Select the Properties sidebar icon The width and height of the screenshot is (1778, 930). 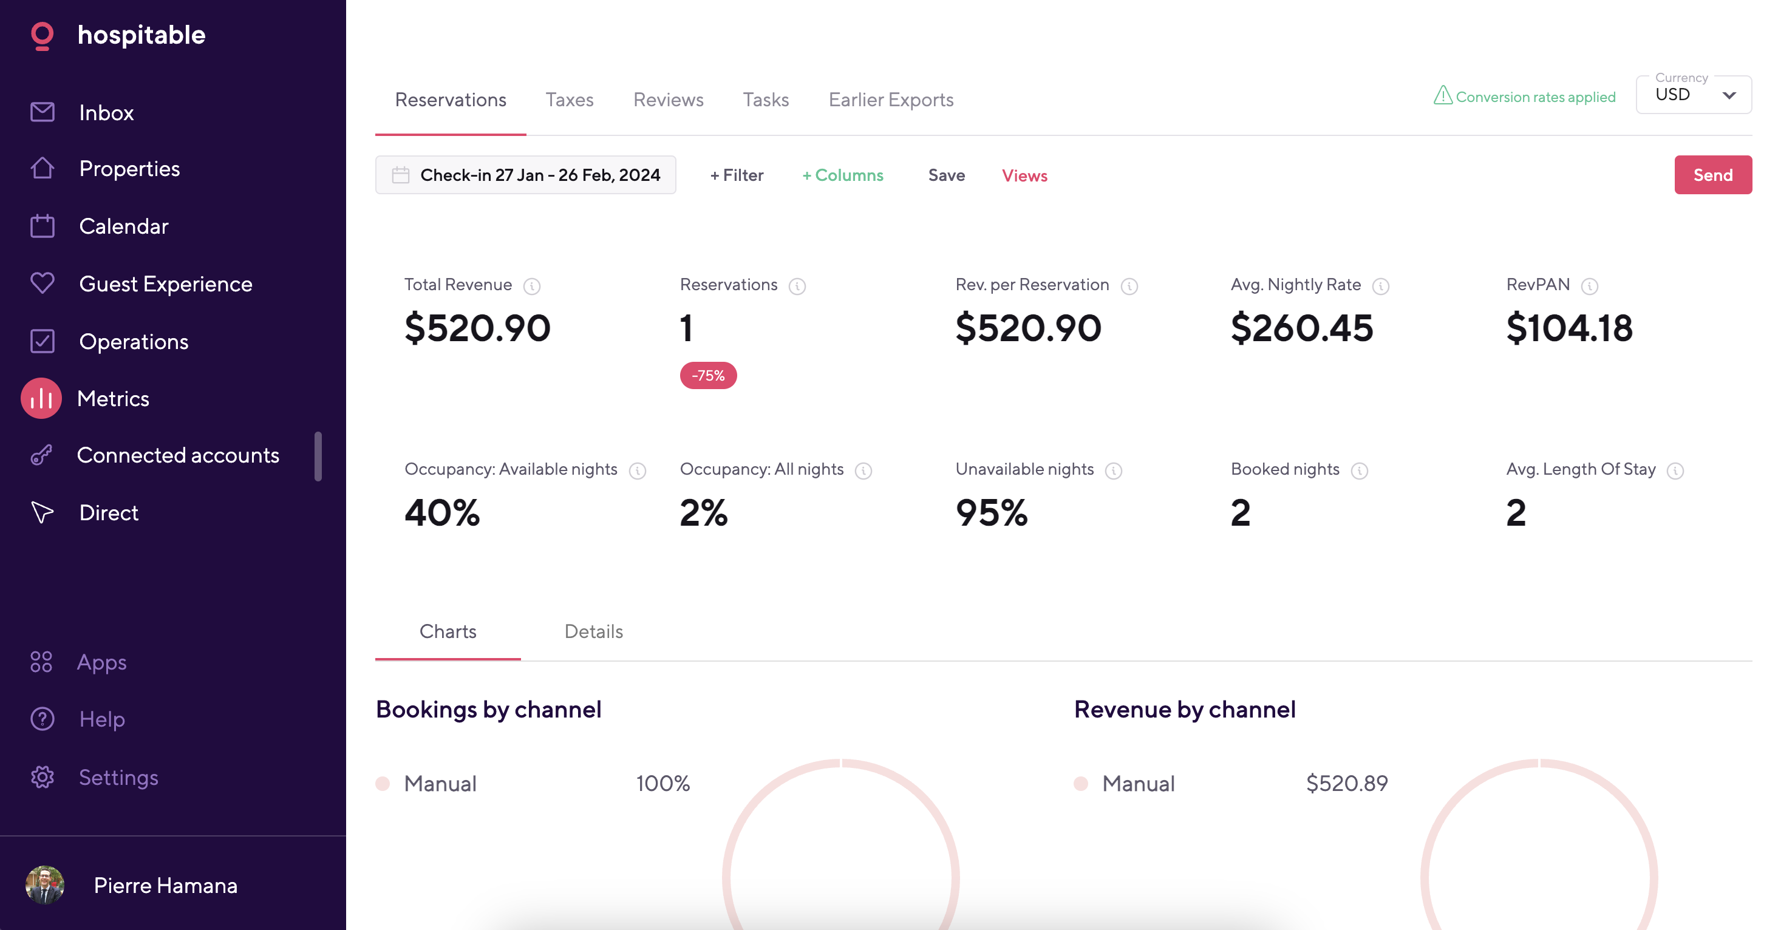[41, 168]
